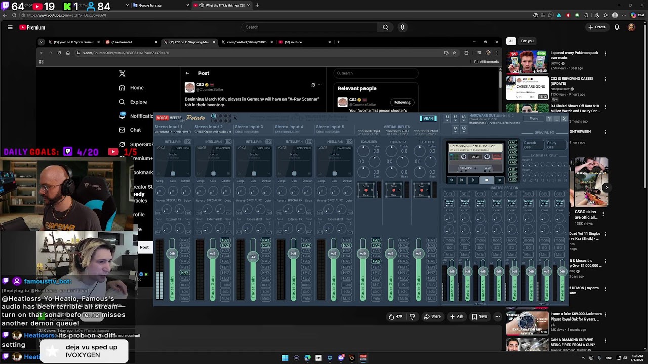Select the 'For you' chip
648x364 pixels.
click(528, 41)
